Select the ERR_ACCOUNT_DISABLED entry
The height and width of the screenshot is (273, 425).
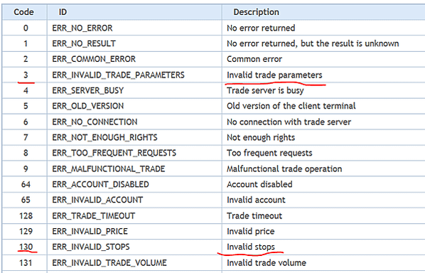(100, 184)
